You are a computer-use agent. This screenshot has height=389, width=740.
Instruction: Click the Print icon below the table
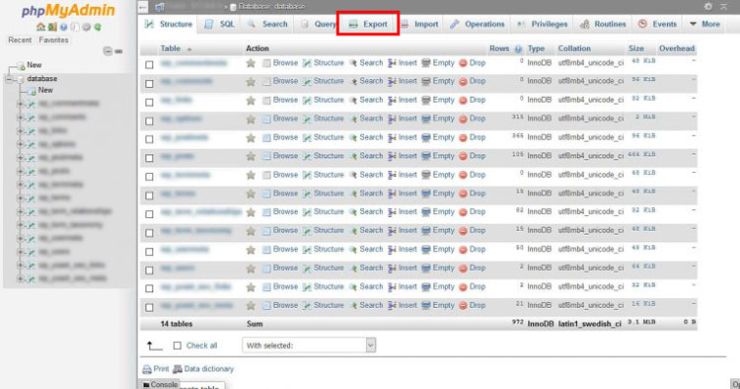[x=147, y=369]
